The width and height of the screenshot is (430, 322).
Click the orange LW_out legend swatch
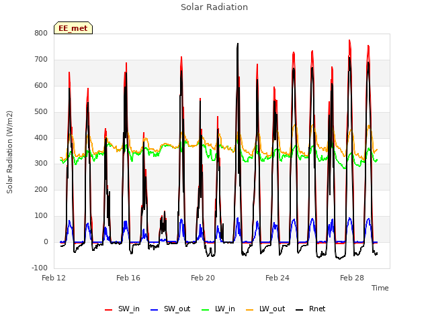coord(250,310)
